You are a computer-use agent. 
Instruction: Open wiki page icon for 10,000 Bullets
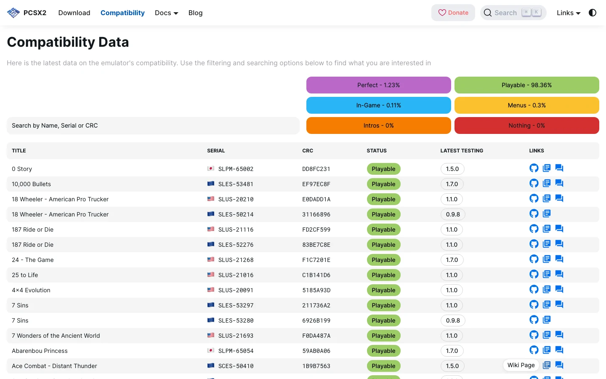click(x=547, y=183)
